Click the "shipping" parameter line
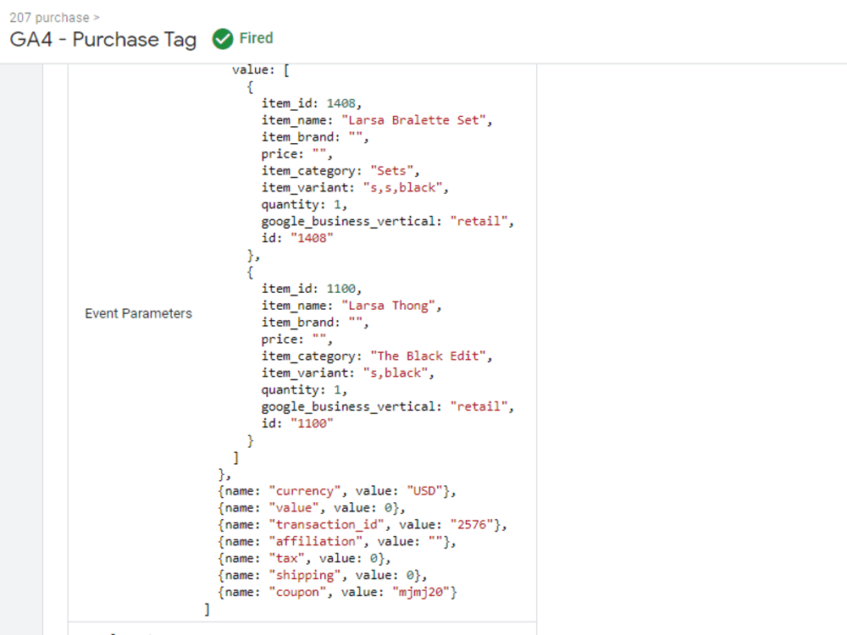Screen dimensions: 847x635 click(x=323, y=575)
